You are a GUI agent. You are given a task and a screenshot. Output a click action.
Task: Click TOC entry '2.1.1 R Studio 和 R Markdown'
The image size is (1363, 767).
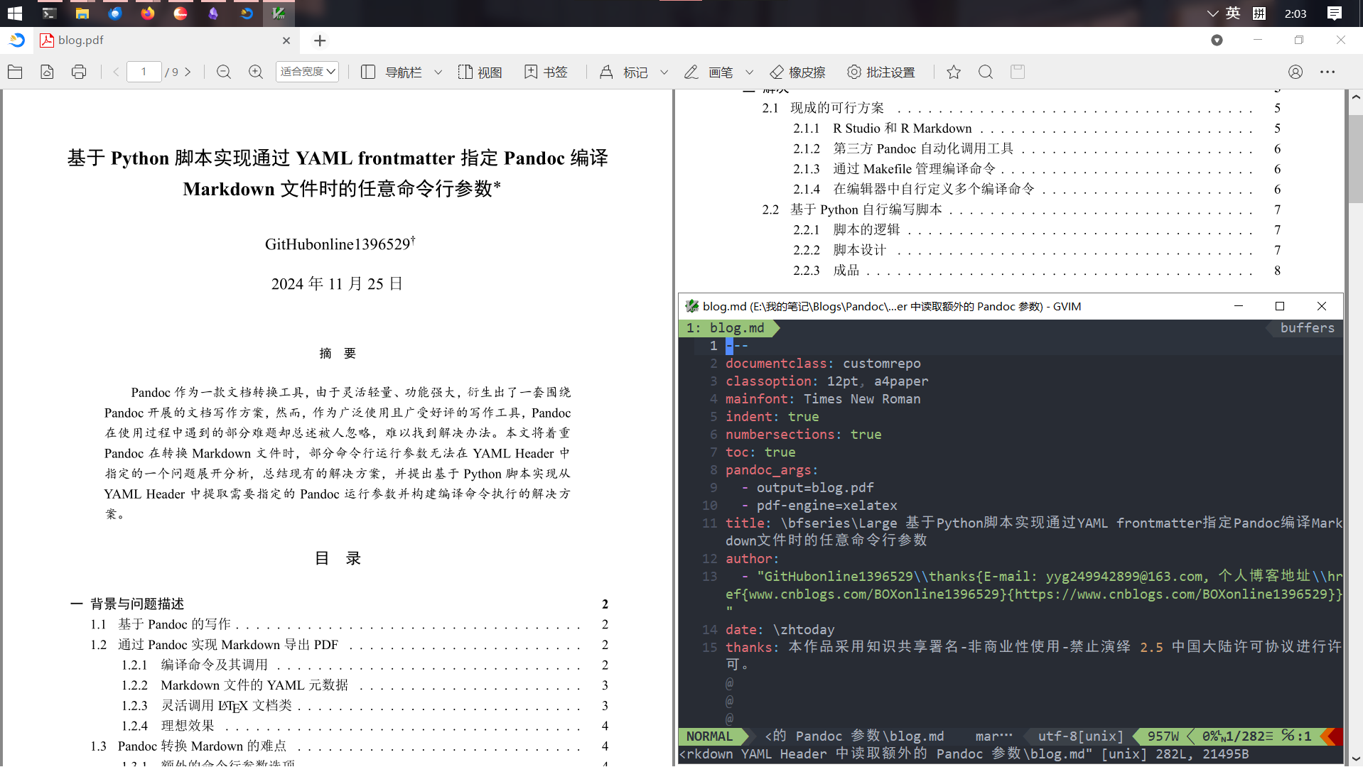pos(883,129)
